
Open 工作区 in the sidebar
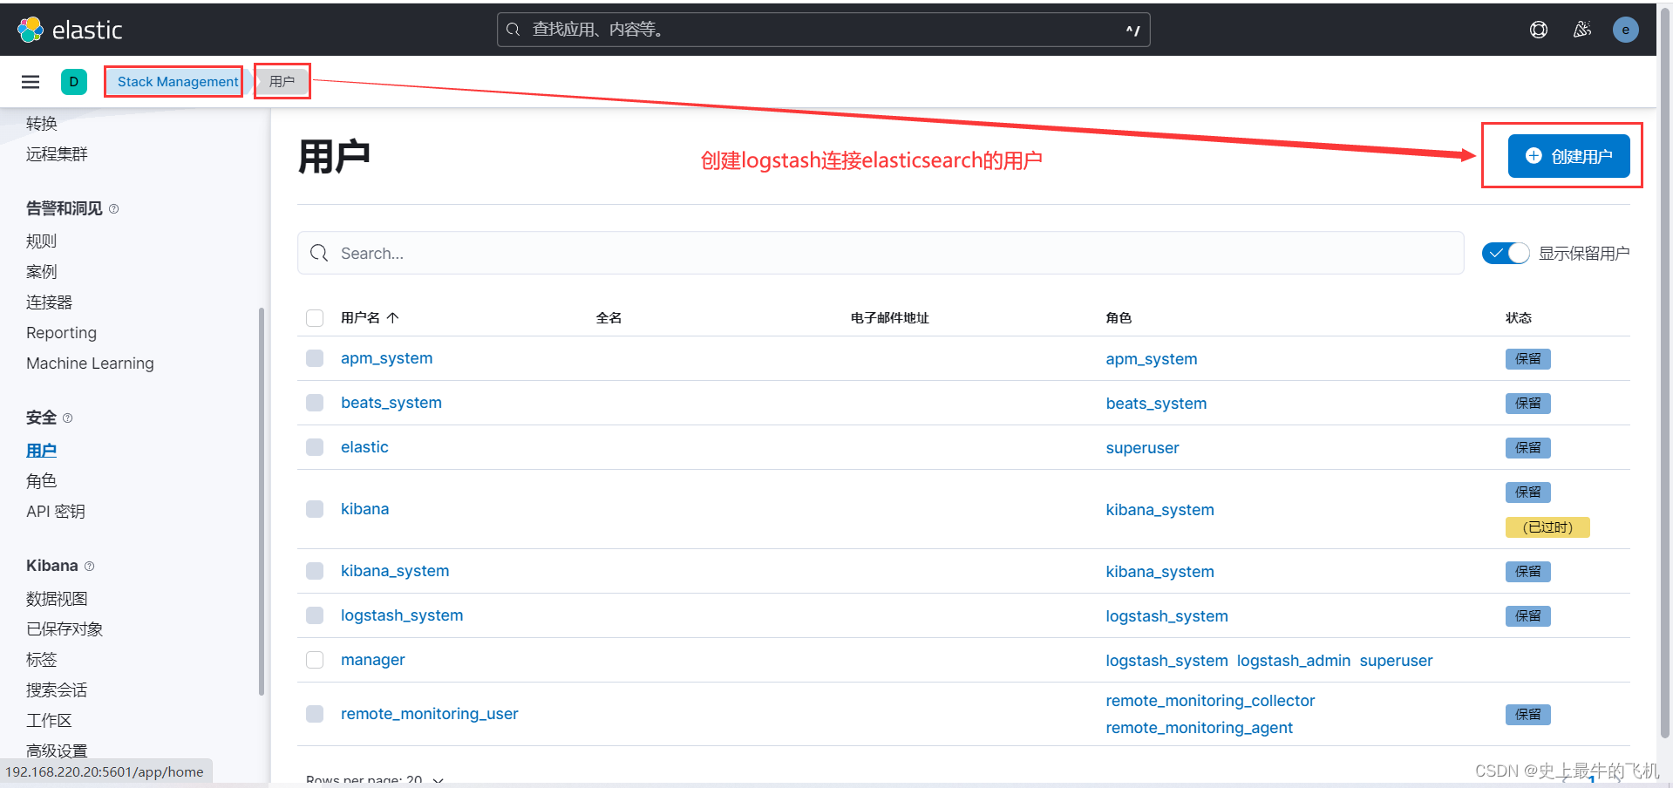click(49, 721)
